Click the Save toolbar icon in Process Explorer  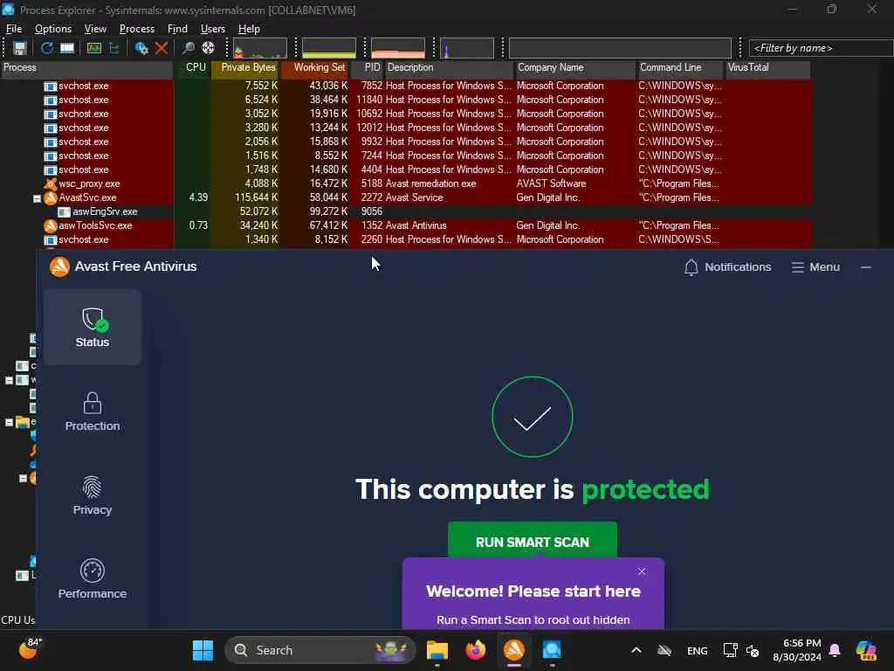tap(20, 48)
